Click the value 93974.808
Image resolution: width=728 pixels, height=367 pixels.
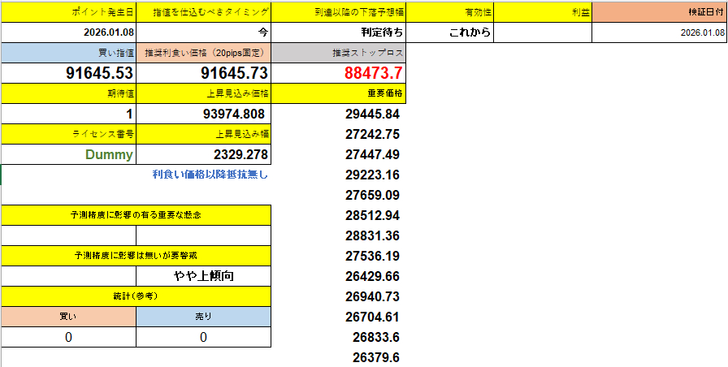point(204,114)
